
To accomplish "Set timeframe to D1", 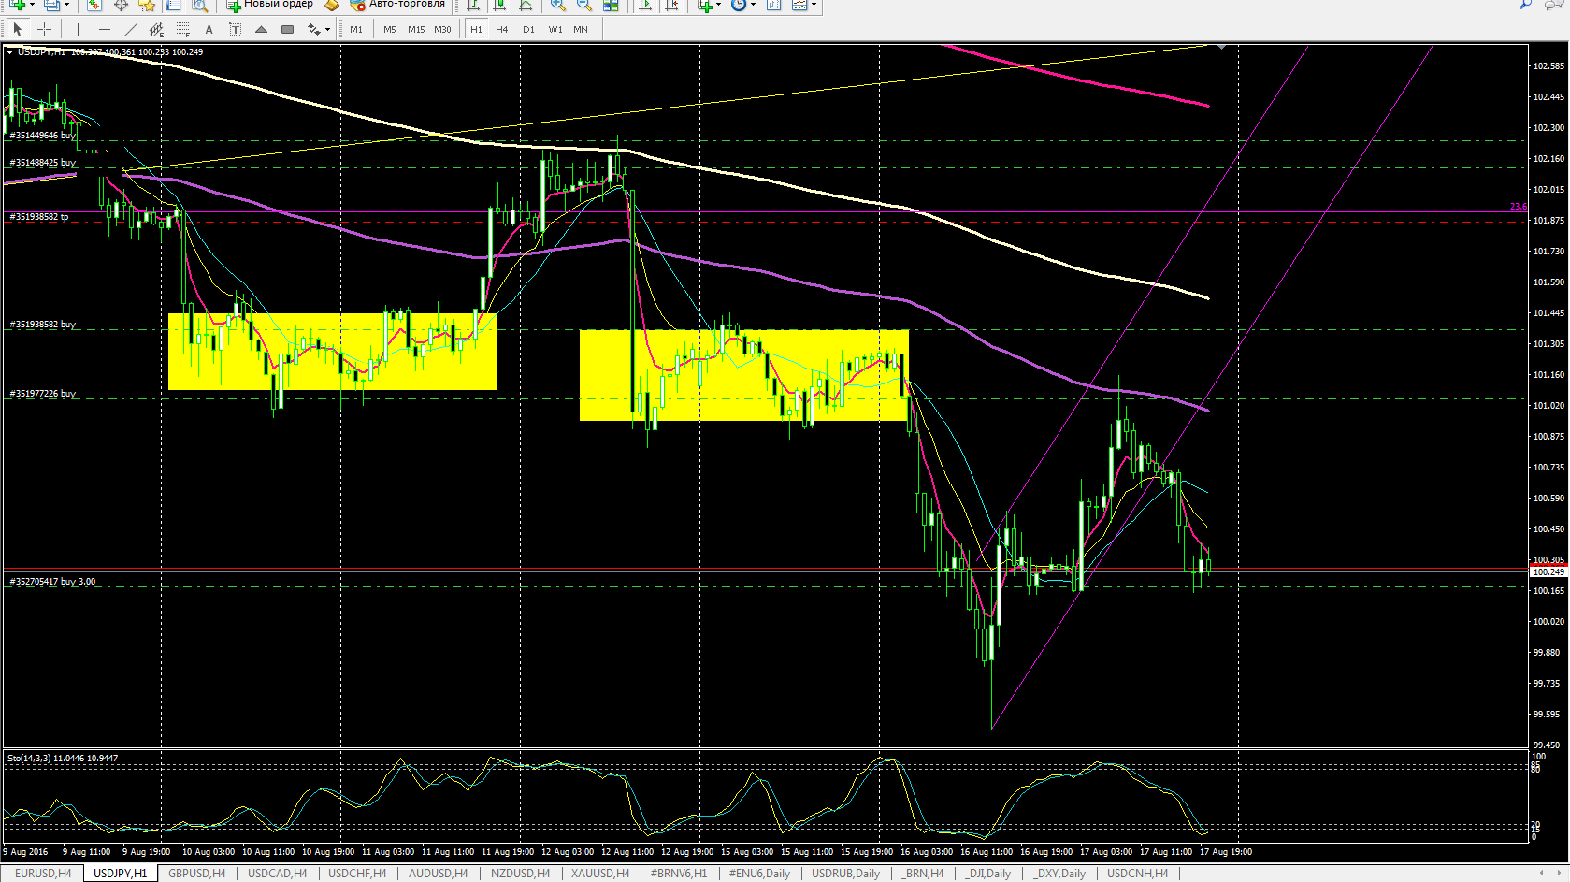I will pos(528,29).
